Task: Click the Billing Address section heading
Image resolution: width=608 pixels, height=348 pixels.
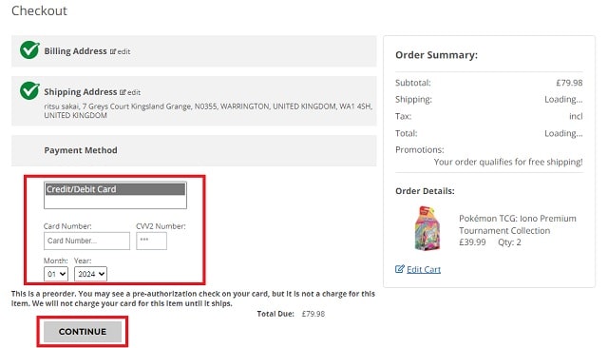Action: pos(75,51)
